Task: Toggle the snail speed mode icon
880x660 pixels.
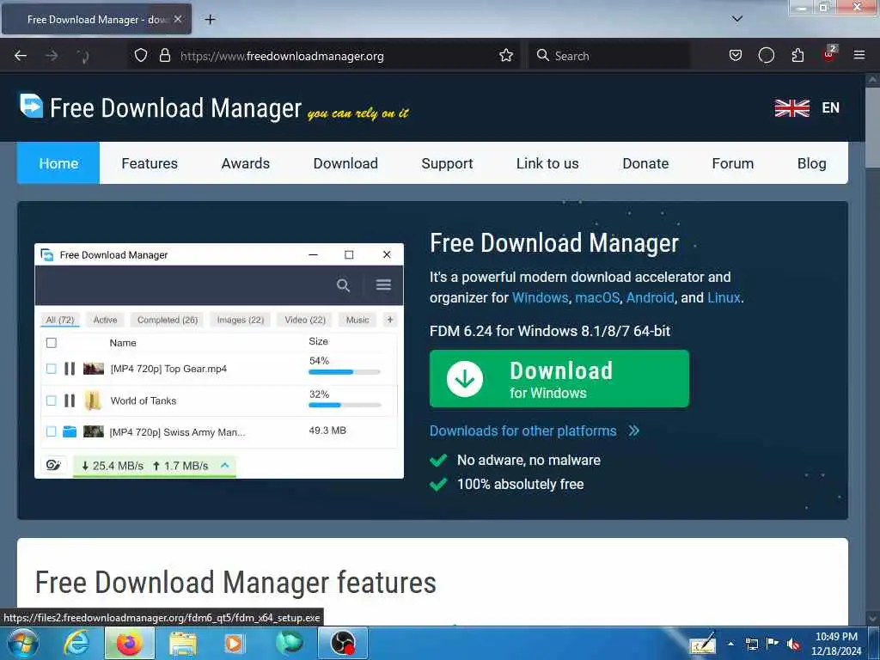Action: tap(54, 465)
